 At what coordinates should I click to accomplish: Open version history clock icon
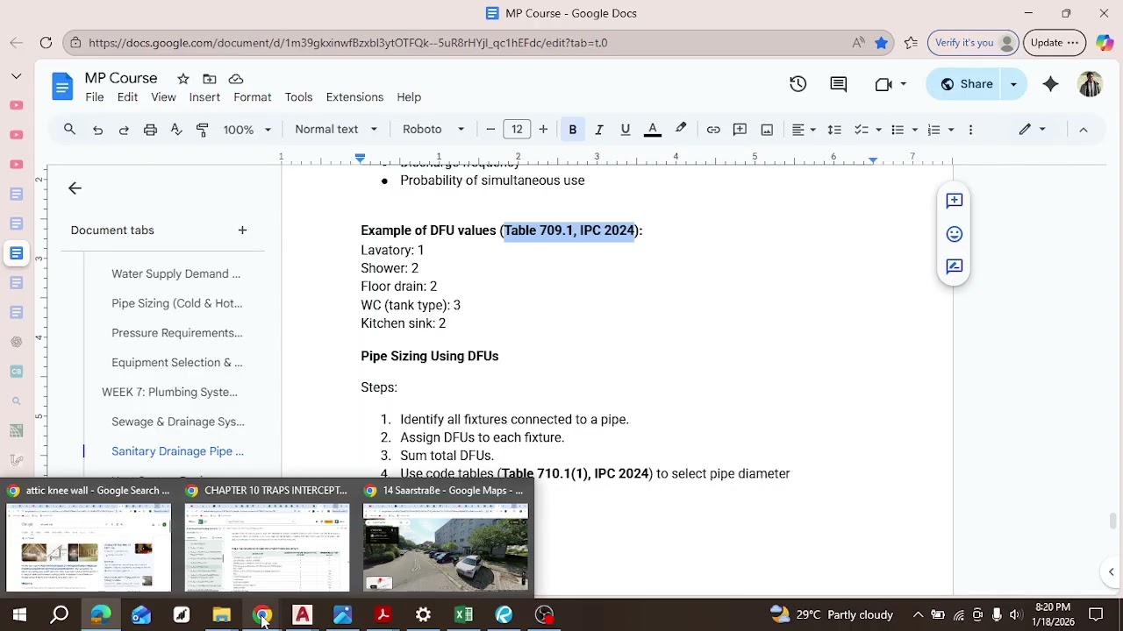[x=798, y=84]
